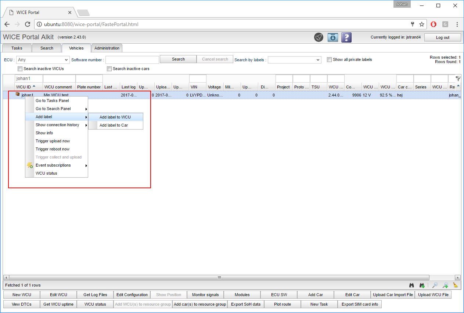Click the plain binoculars icon
This screenshot has width=464, height=313.
[x=412, y=285]
